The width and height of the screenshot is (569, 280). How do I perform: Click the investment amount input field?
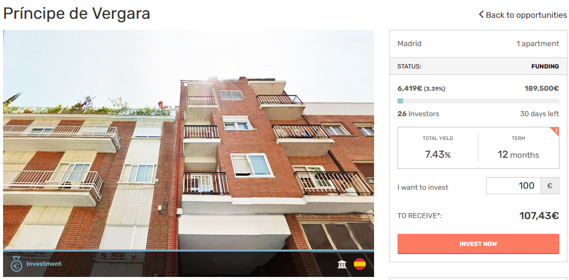514,186
